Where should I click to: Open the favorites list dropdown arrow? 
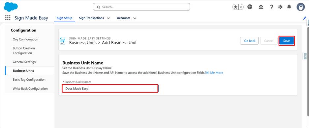[x=241, y=7]
